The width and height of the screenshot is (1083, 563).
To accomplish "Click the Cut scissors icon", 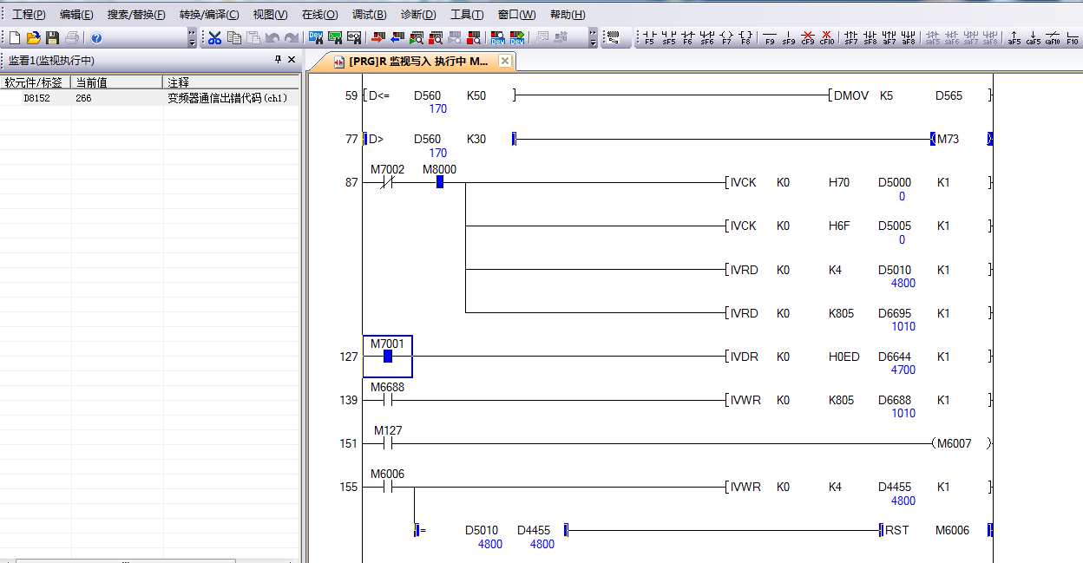I will 214,37.
